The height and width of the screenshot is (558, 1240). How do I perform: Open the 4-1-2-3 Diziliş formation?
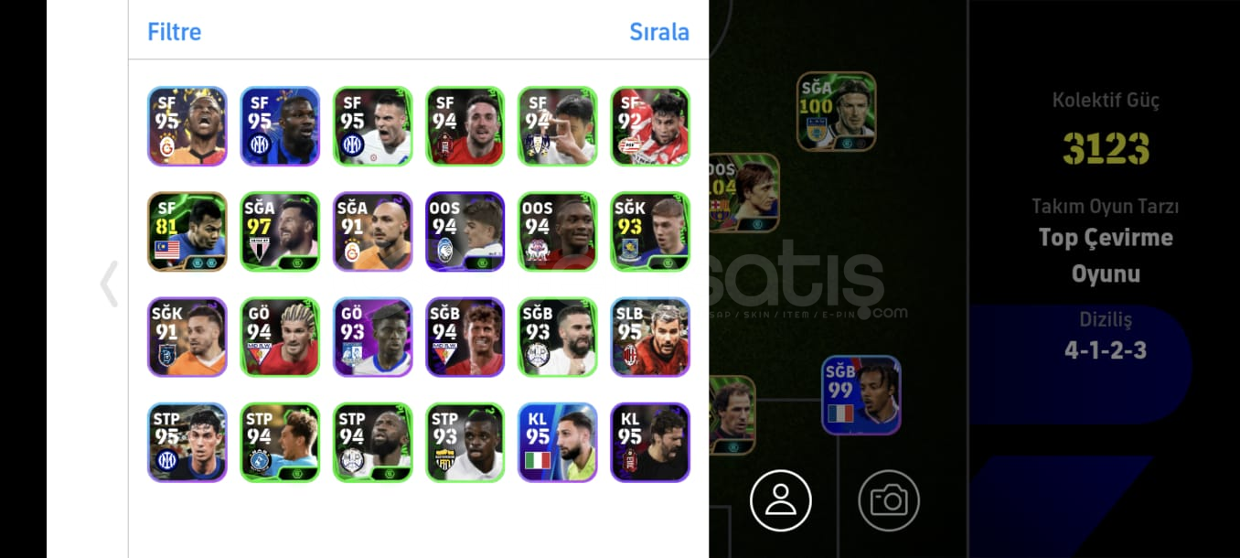click(1106, 349)
